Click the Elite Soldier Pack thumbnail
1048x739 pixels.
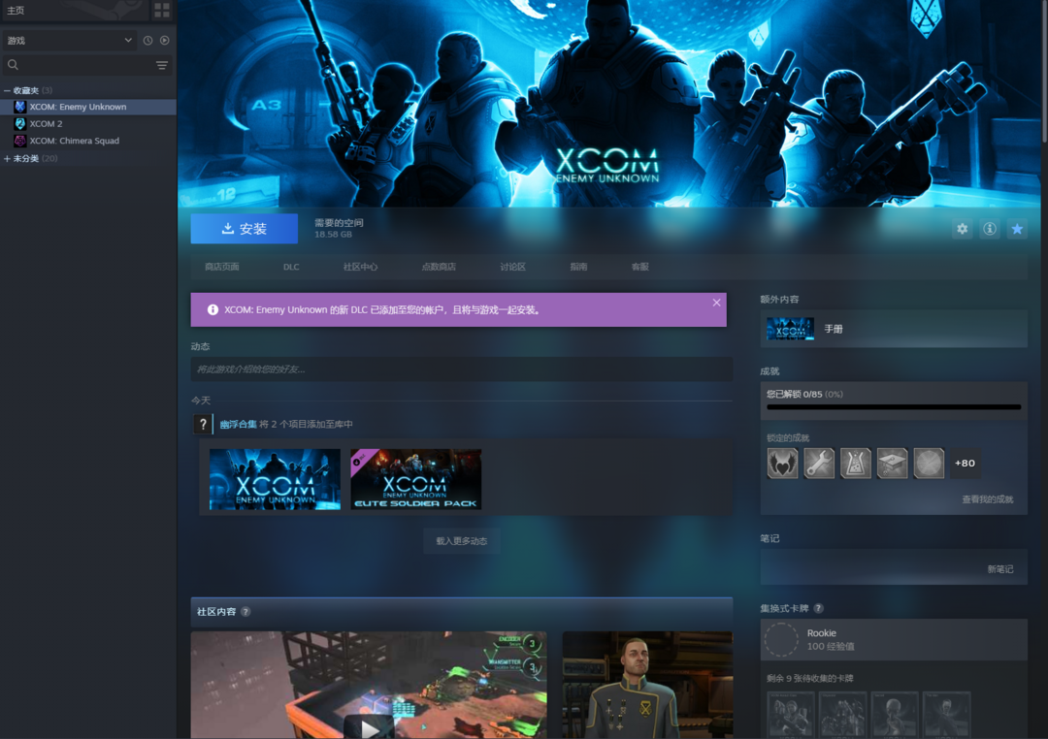tap(415, 479)
